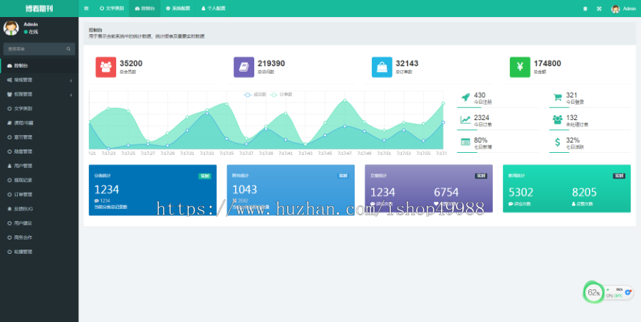641x322 pixels.
Task: Click the trash clear-cache icon in top bar
Action: pyautogui.click(x=585, y=9)
